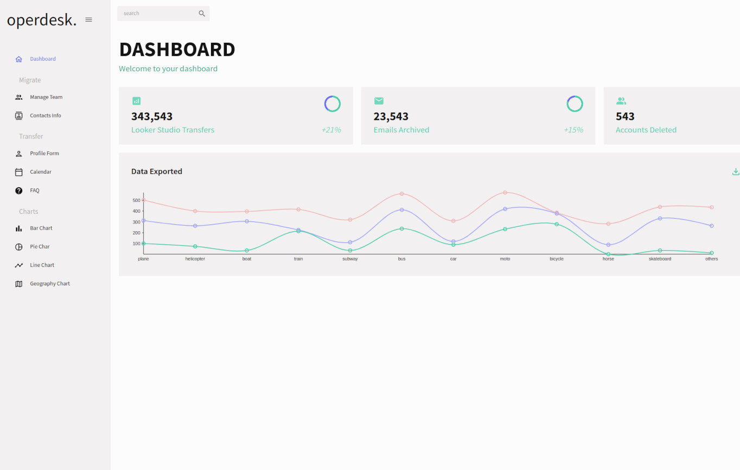Click the Contacts Info card icon
Image resolution: width=740 pixels, height=470 pixels.
click(19, 116)
